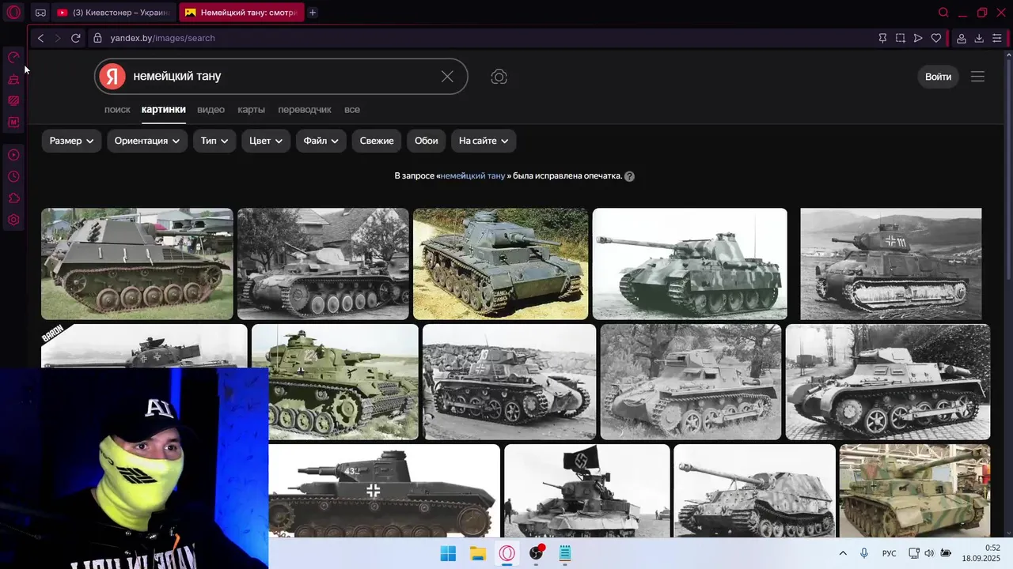The image size is (1013, 569).
Task: Open the first green SU-76 tank thumbnail
Action: (x=137, y=264)
